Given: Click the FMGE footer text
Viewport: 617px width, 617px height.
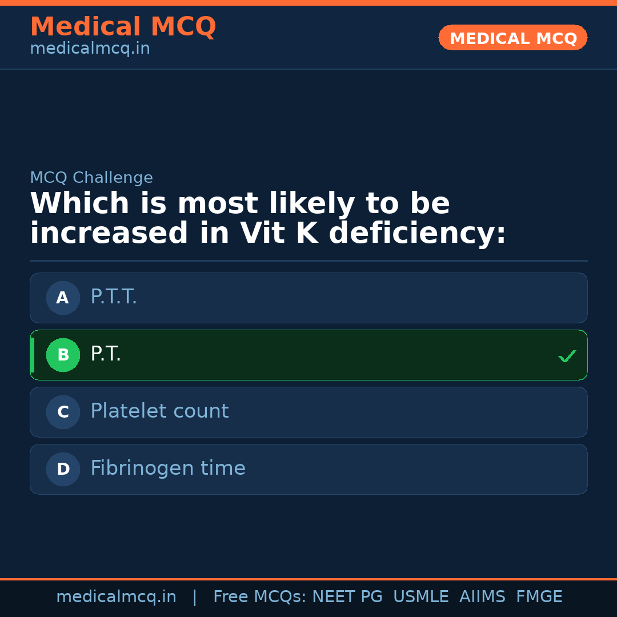Looking at the screenshot, I should click(539, 597).
